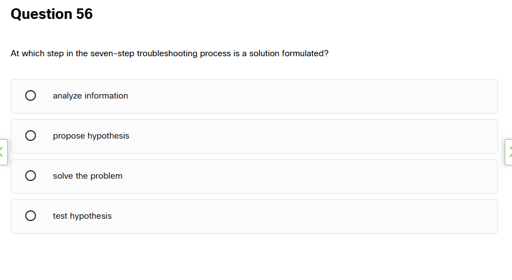
Task: Click the 'solve the problem' answer text
Action: 87,176
